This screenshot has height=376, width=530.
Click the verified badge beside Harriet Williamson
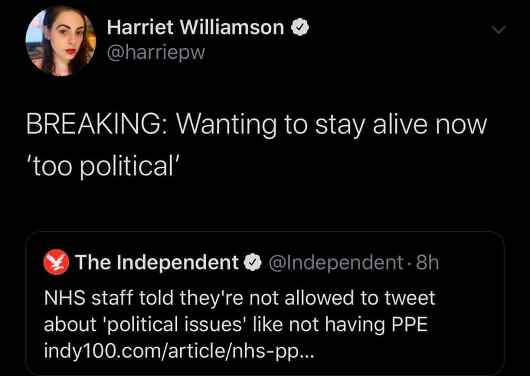pyautogui.click(x=301, y=29)
